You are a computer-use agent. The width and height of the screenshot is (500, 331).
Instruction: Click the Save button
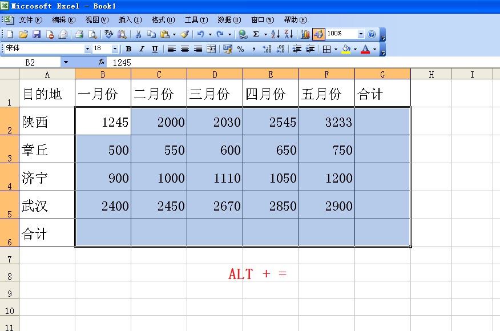tap(36, 34)
